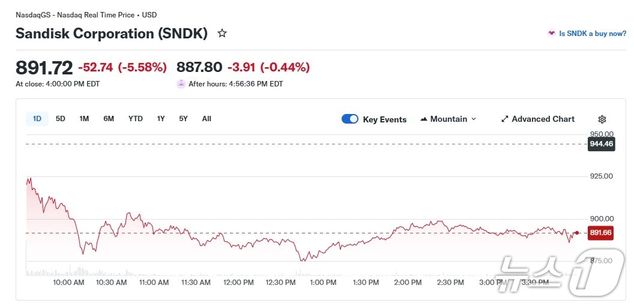Screen dimensions: 634x306
Task: Open chart settings gear
Action: [x=602, y=119]
